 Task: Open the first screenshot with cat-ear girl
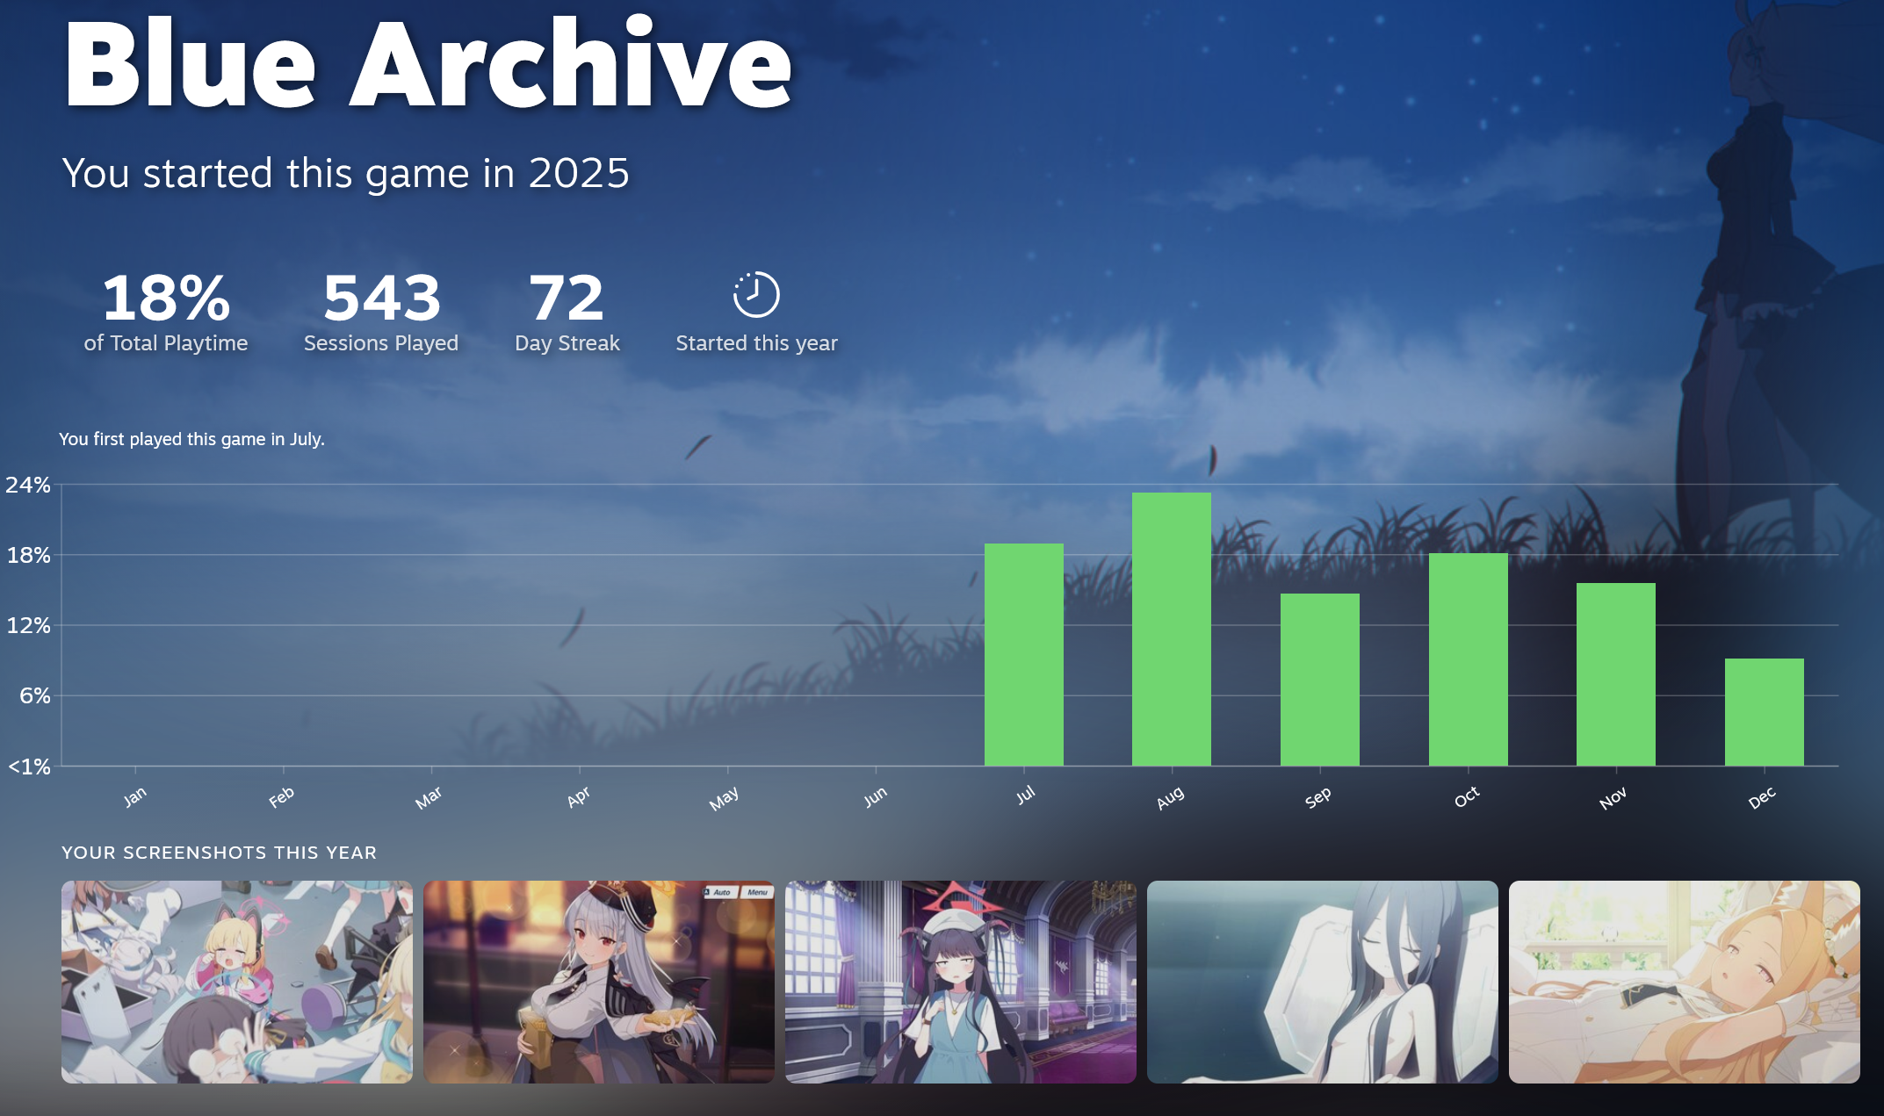[236, 982]
